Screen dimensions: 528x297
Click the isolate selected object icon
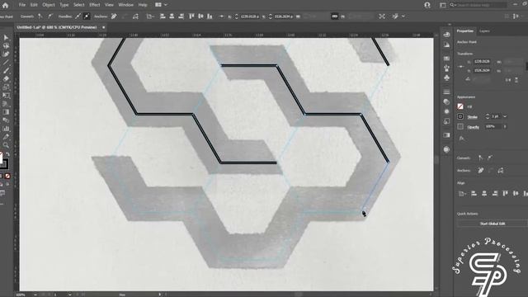[382, 16]
